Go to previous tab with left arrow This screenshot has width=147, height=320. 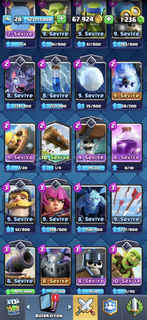pos(28,307)
